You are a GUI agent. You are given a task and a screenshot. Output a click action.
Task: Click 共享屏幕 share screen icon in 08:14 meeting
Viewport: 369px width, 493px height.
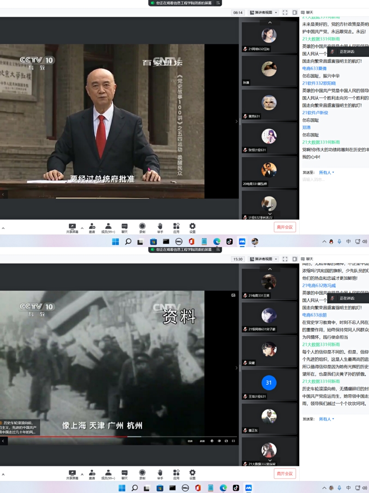(72, 227)
